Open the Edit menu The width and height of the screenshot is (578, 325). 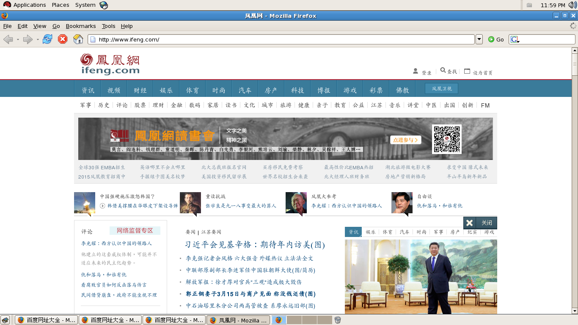pyautogui.click(x=22, y=26)
